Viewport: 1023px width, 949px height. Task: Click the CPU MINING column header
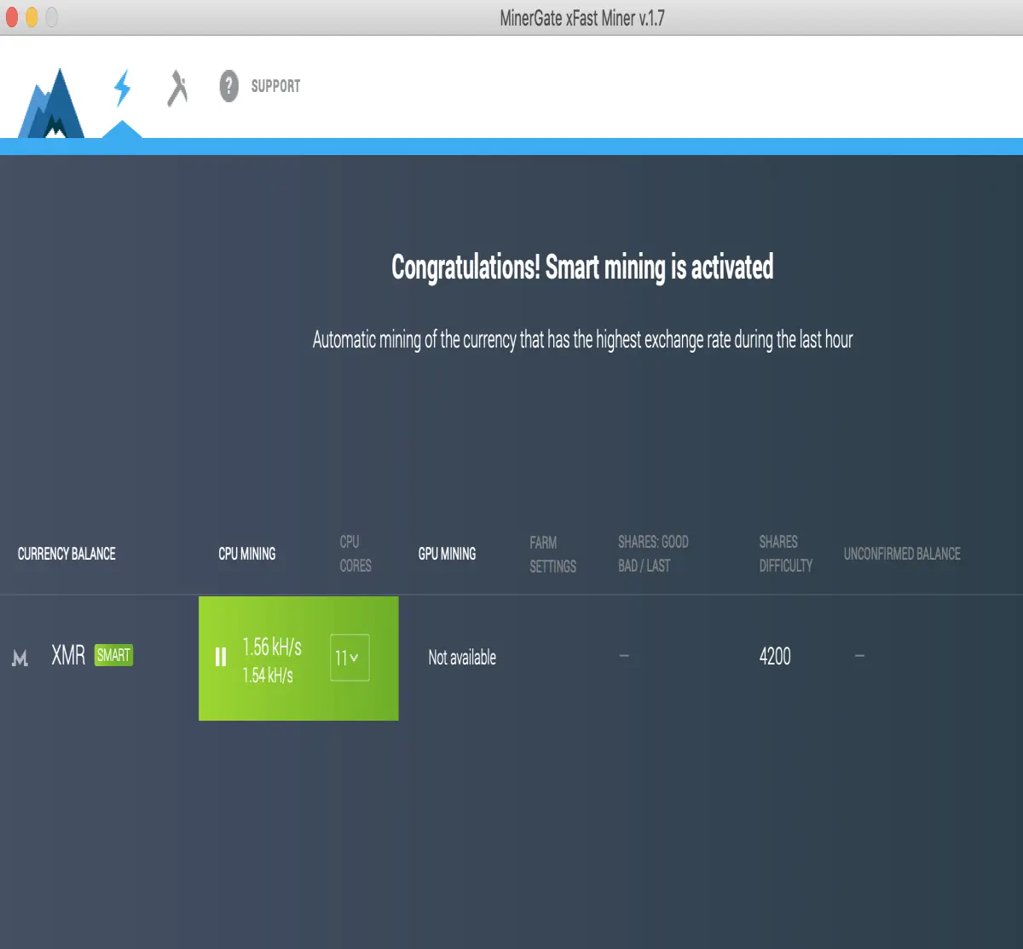[x=247, y=554]
